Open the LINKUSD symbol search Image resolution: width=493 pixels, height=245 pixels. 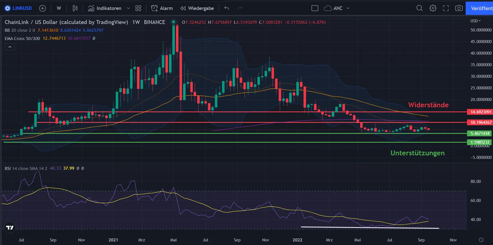(x=18, y=8)
